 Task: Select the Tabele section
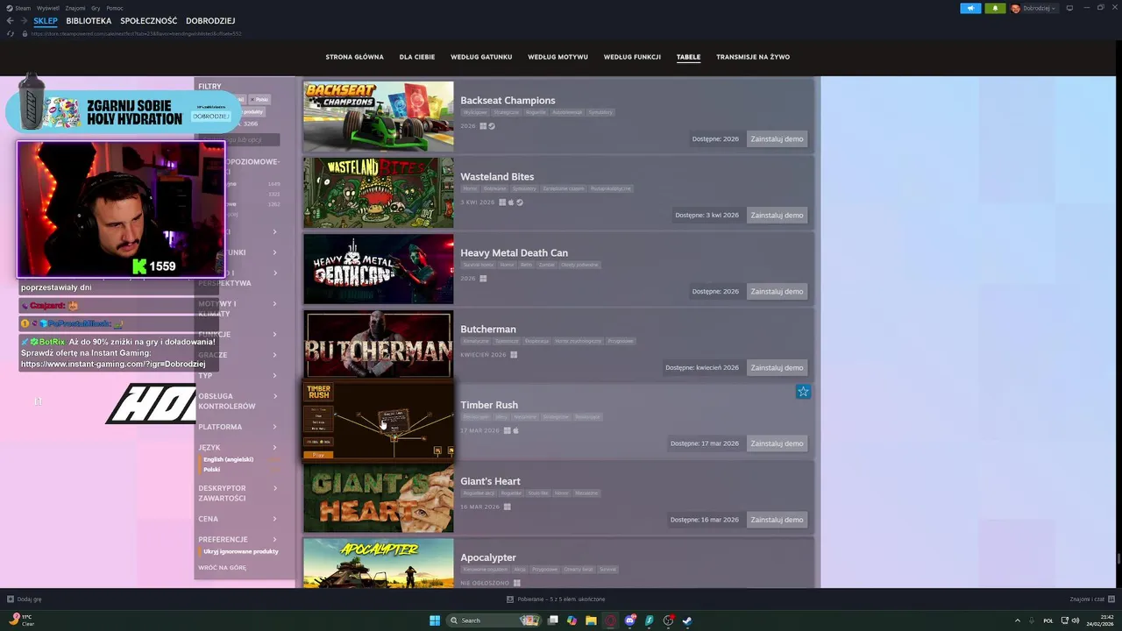click(x=688, y=57)
